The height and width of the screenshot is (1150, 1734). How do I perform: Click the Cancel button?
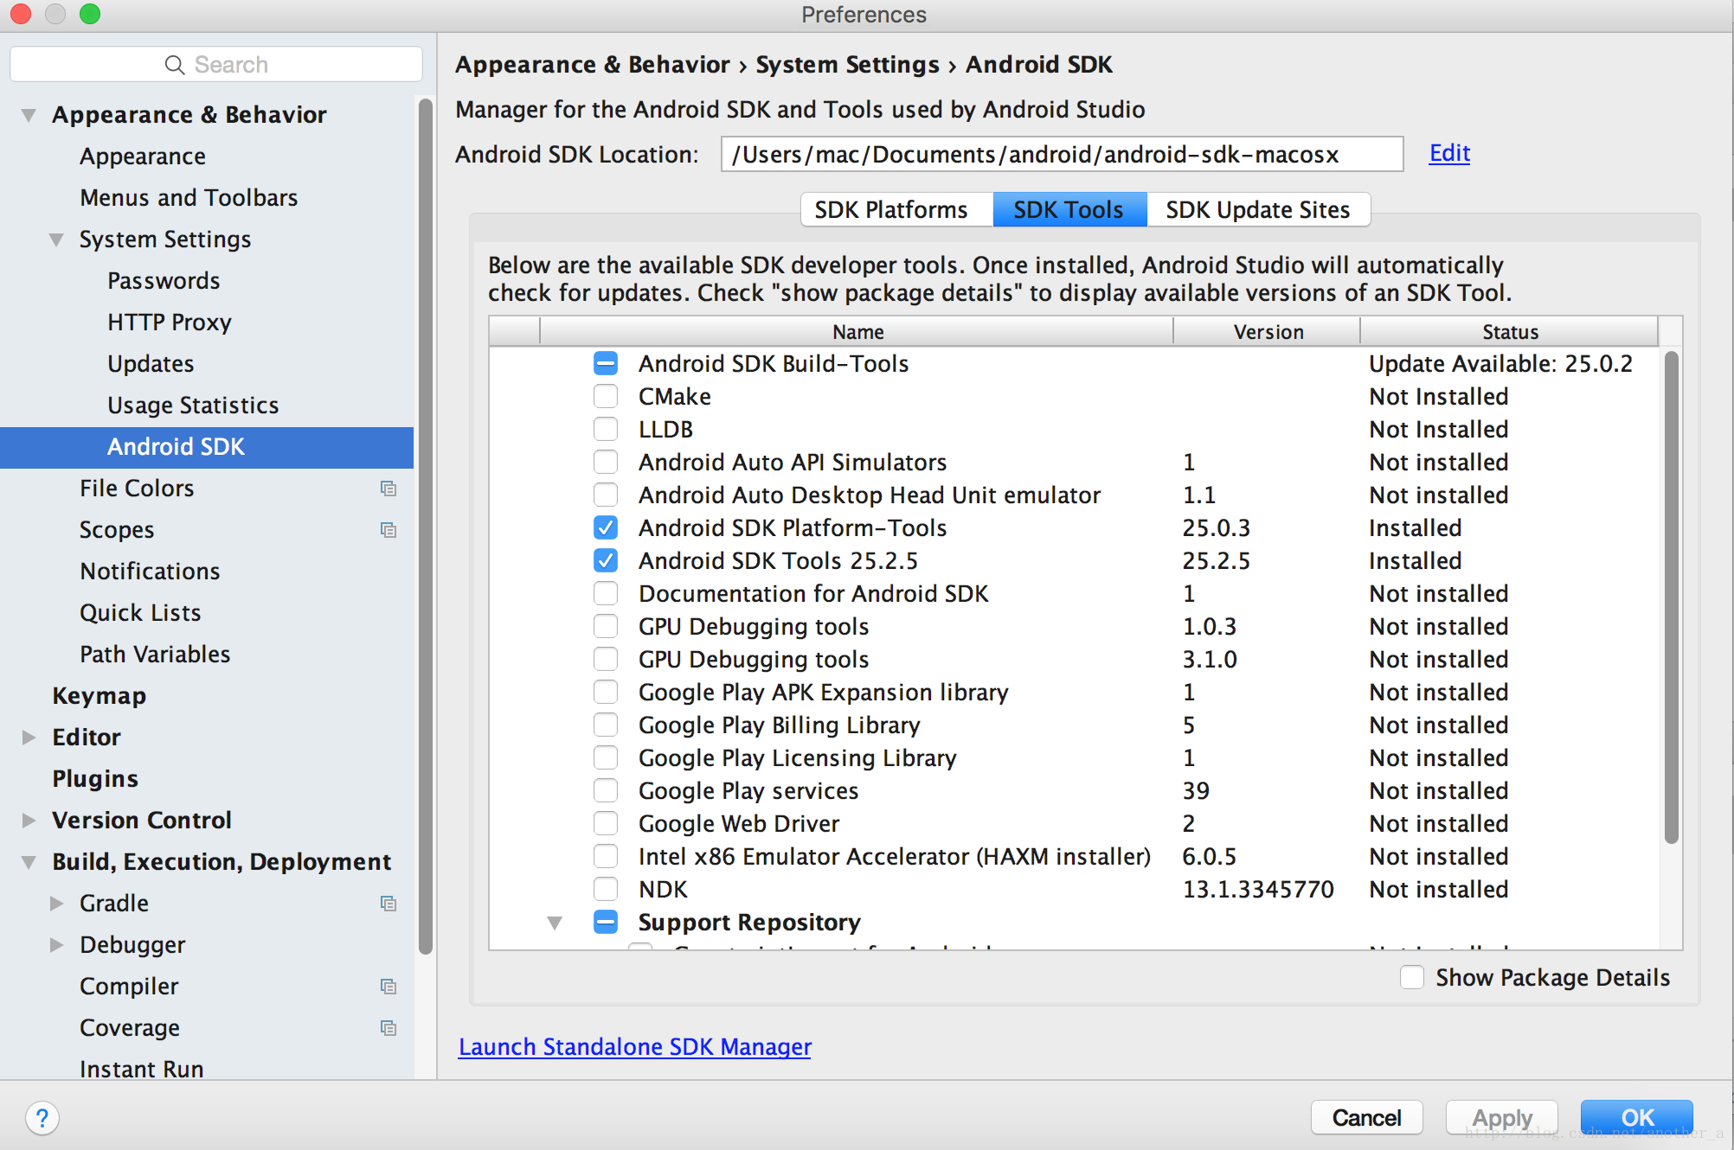pyautogui.click(x=1366, y=1117)
